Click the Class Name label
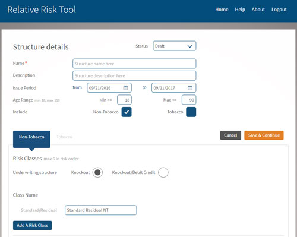 point(26,195)
